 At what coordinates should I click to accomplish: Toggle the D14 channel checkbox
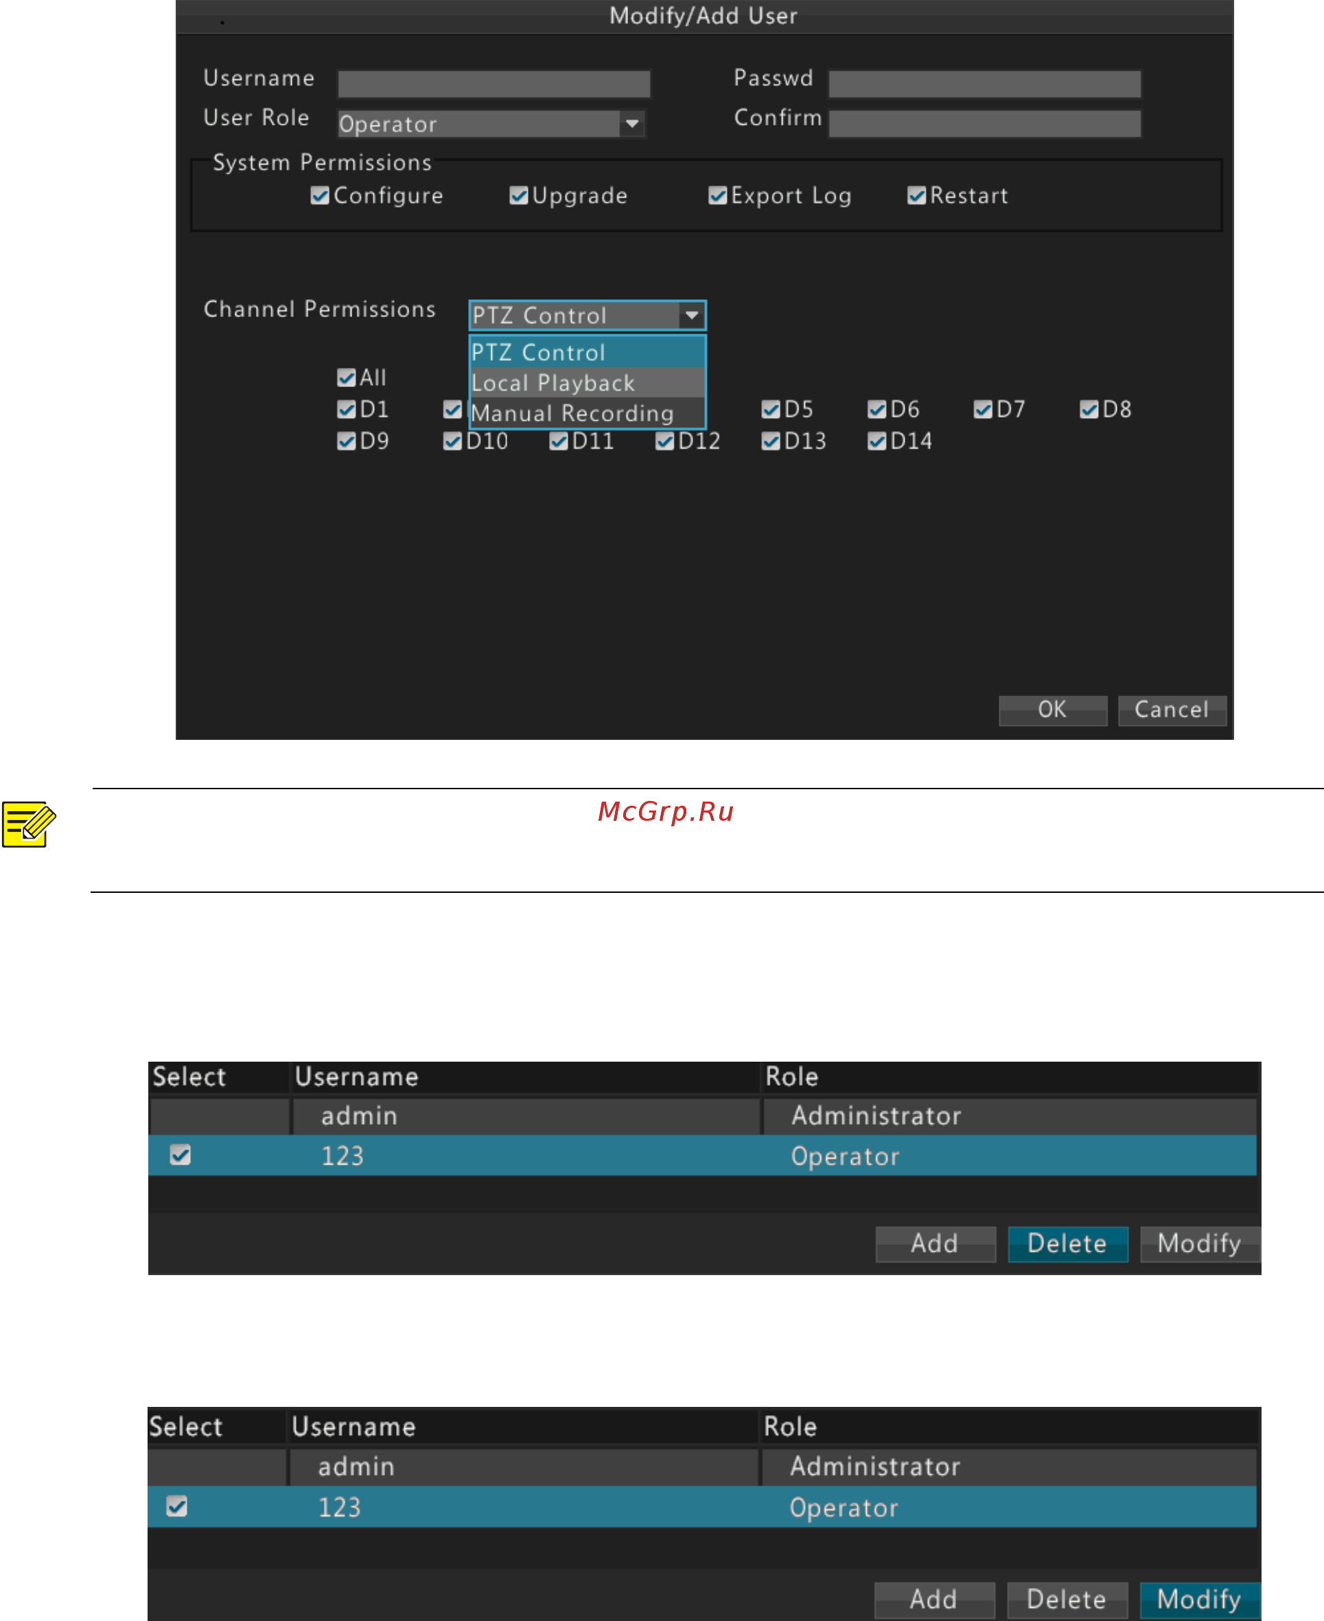[877, 441]
